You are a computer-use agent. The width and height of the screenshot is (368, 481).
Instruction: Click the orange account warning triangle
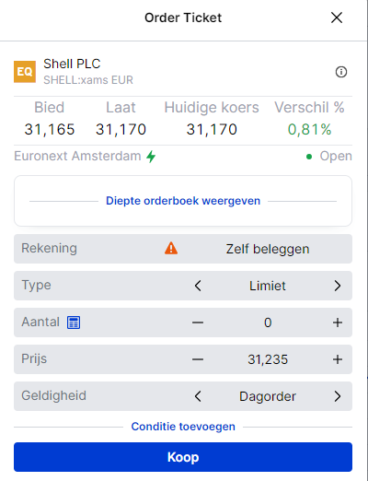[171, 249]
